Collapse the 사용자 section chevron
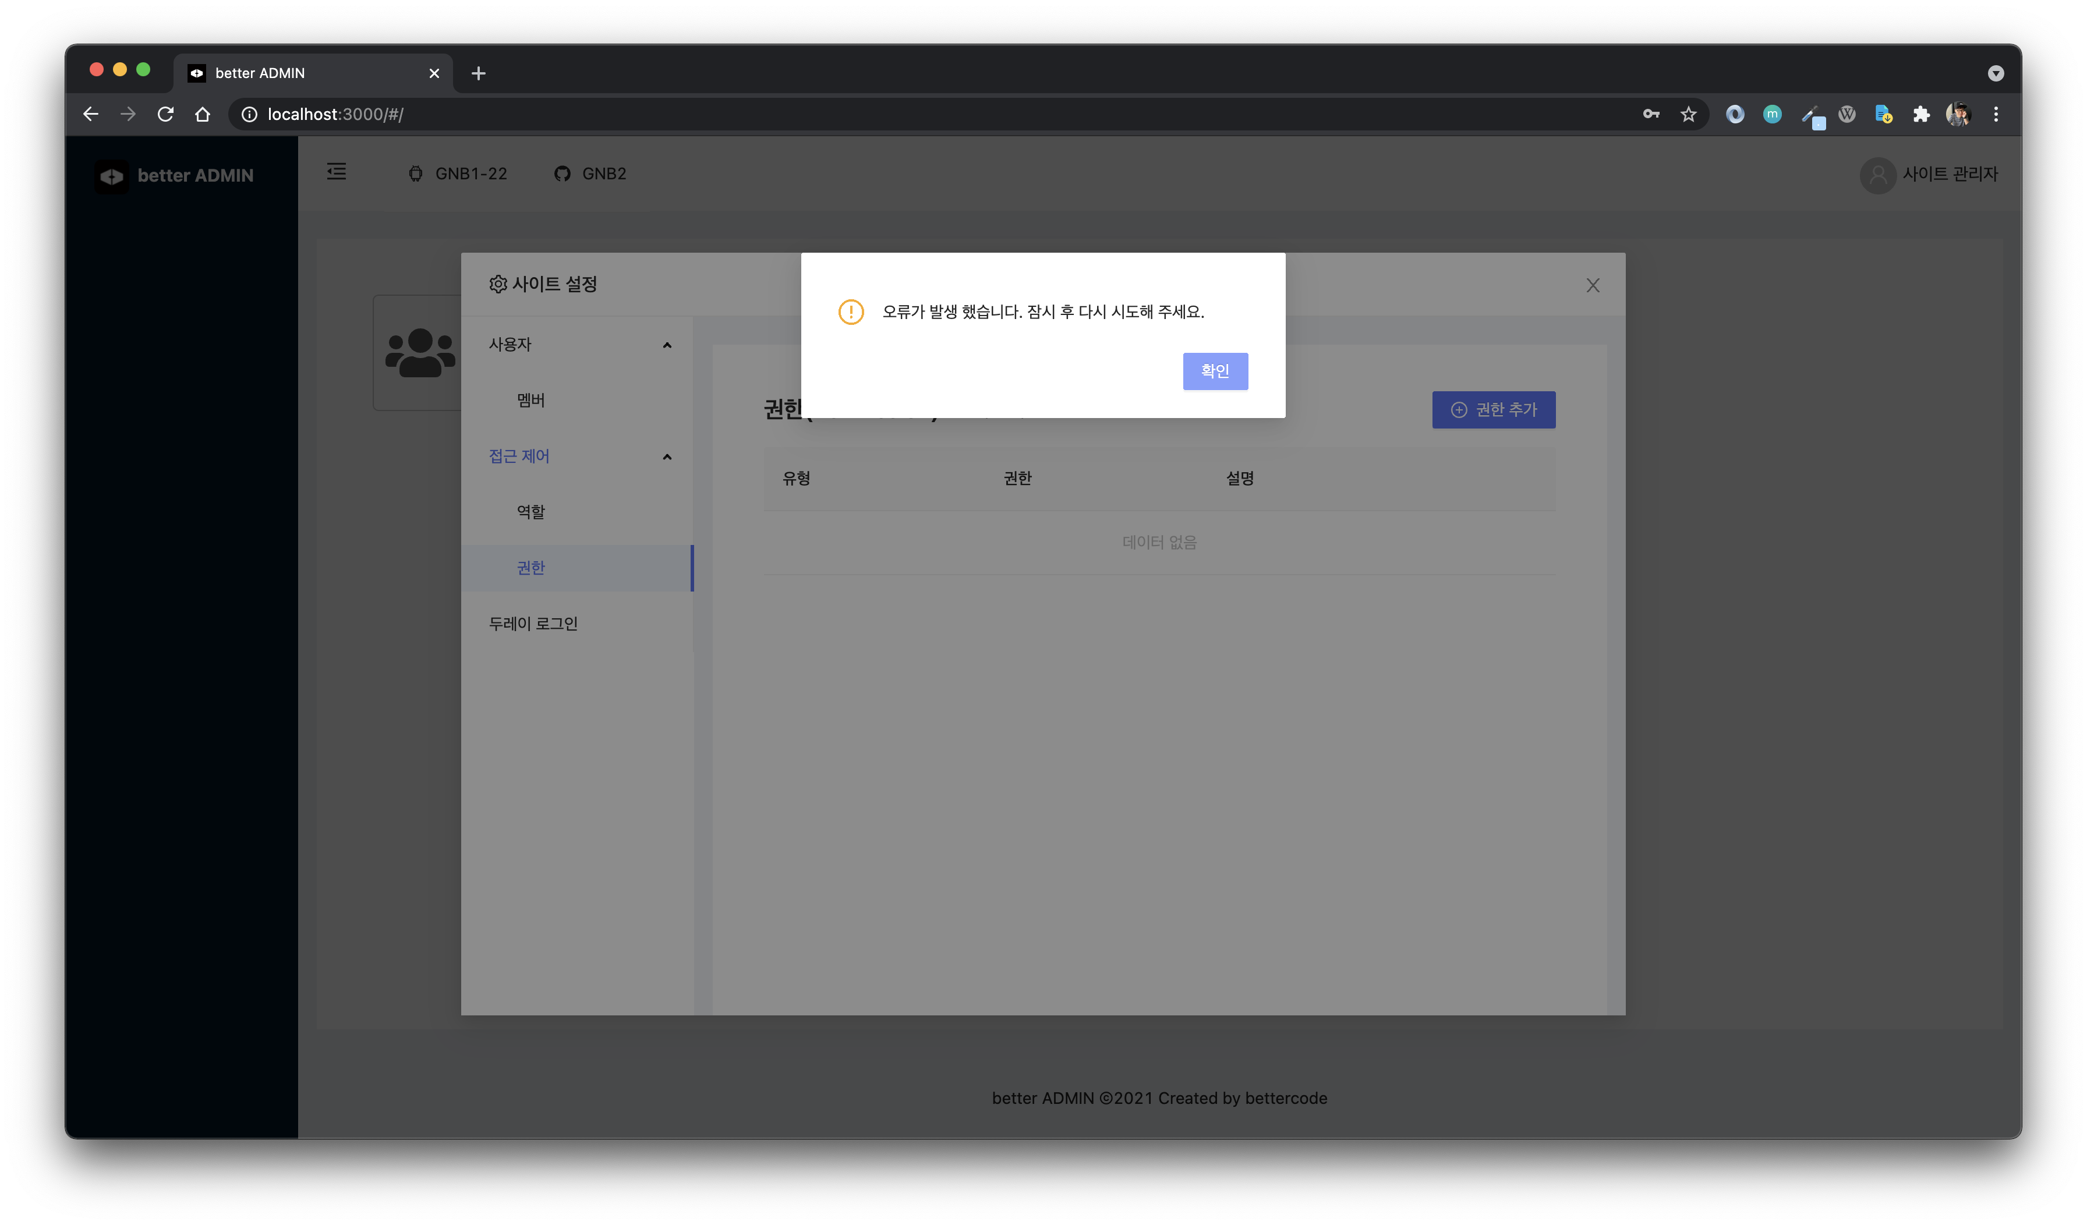2087x1225 pixels. [x=667, y=345]
